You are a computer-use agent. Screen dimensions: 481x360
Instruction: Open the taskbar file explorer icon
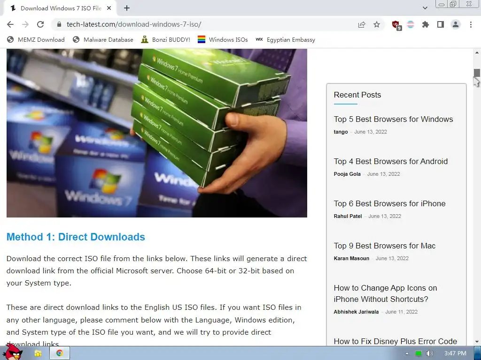pyautogui.click(x=38, y=353)
